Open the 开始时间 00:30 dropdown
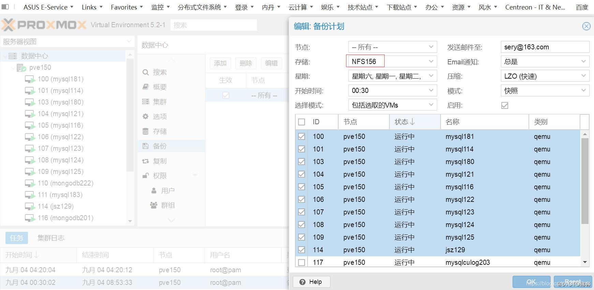 [431, 91]
